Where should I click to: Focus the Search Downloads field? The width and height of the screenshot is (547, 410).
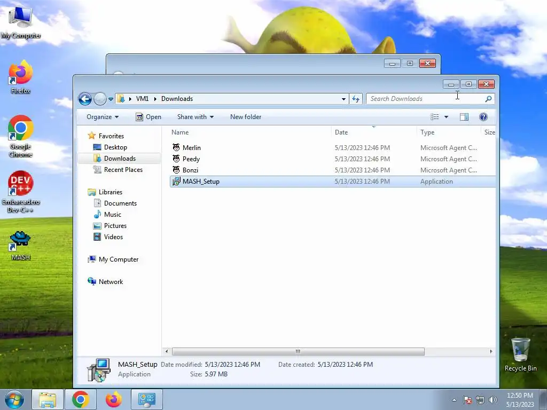[x=430, y=99]
